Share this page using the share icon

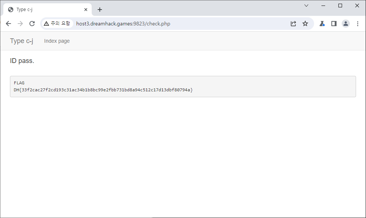(293, 24)
